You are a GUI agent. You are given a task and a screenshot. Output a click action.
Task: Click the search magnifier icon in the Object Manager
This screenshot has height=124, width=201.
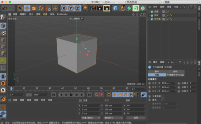click(x=184, y=7)
